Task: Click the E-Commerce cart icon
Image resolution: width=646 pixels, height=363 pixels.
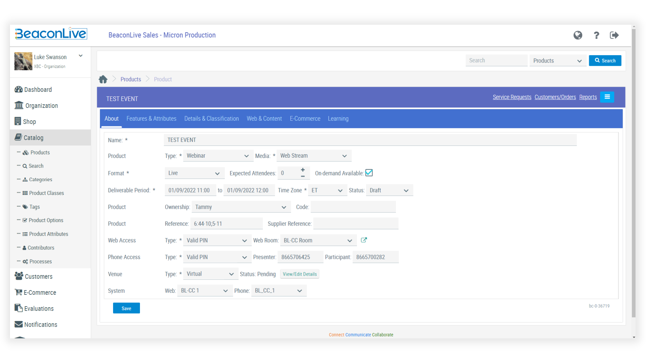Action: click(19, 292)
